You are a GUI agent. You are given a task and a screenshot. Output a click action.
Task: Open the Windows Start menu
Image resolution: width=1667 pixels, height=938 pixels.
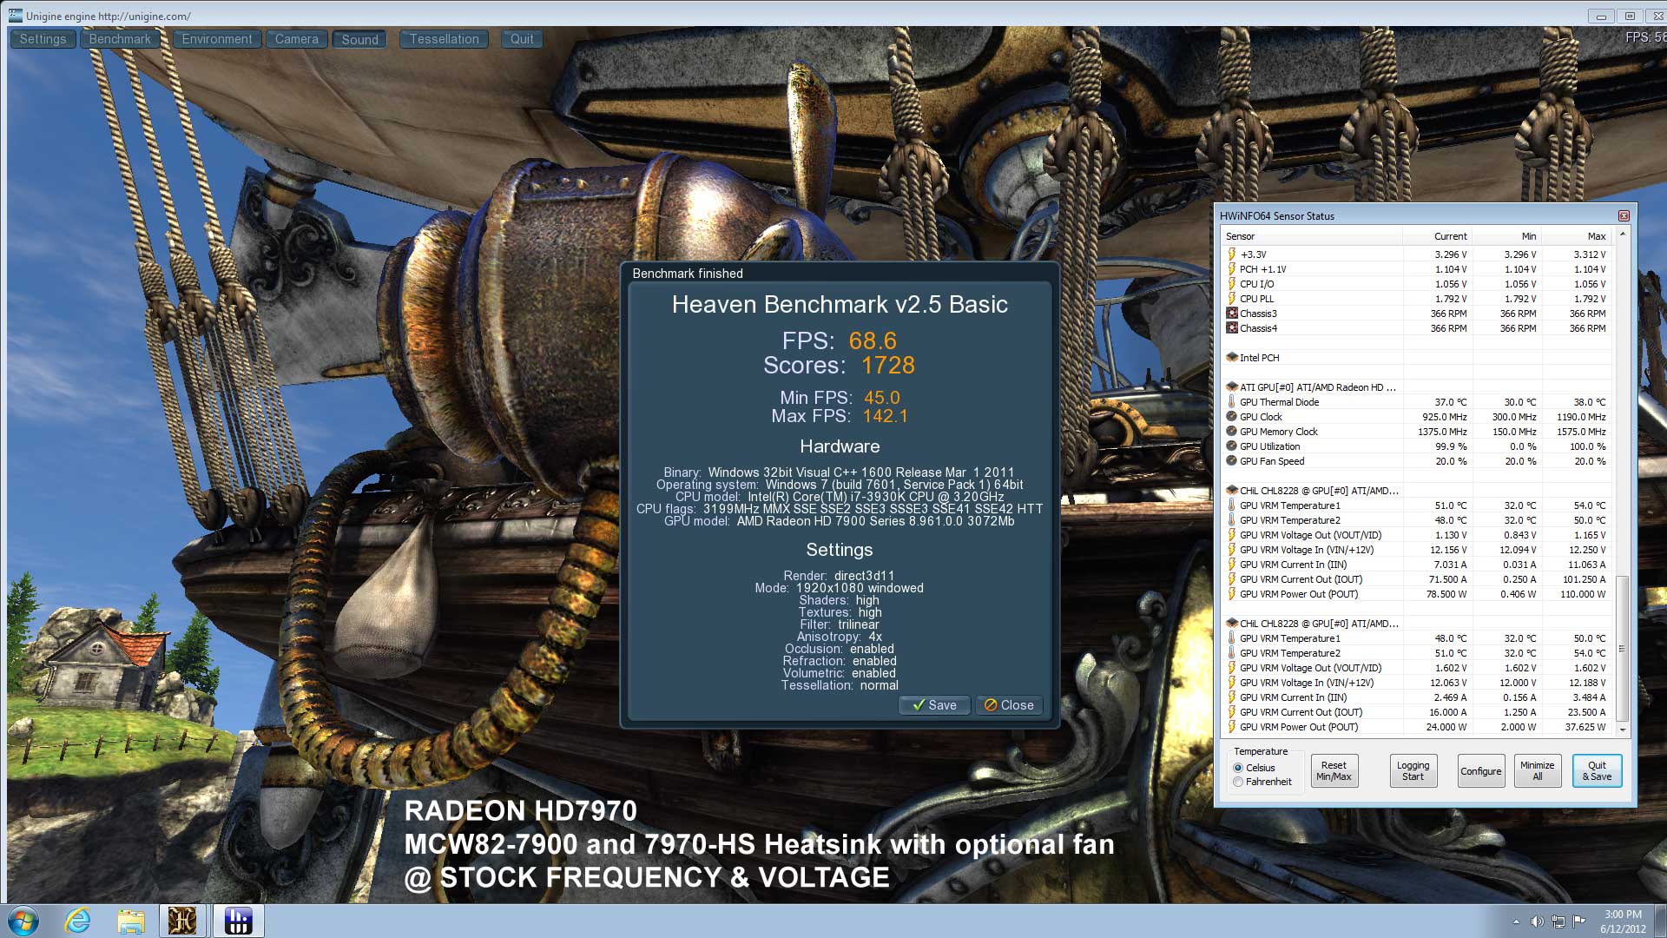[23, 921]
